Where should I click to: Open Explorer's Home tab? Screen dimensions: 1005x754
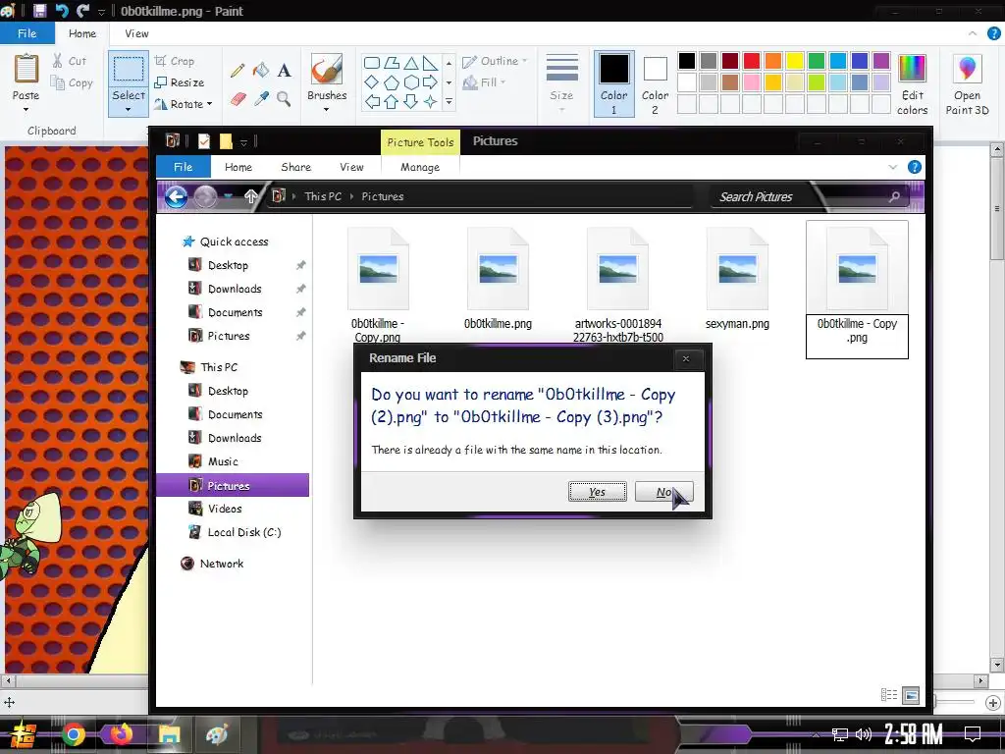[238, 167]
